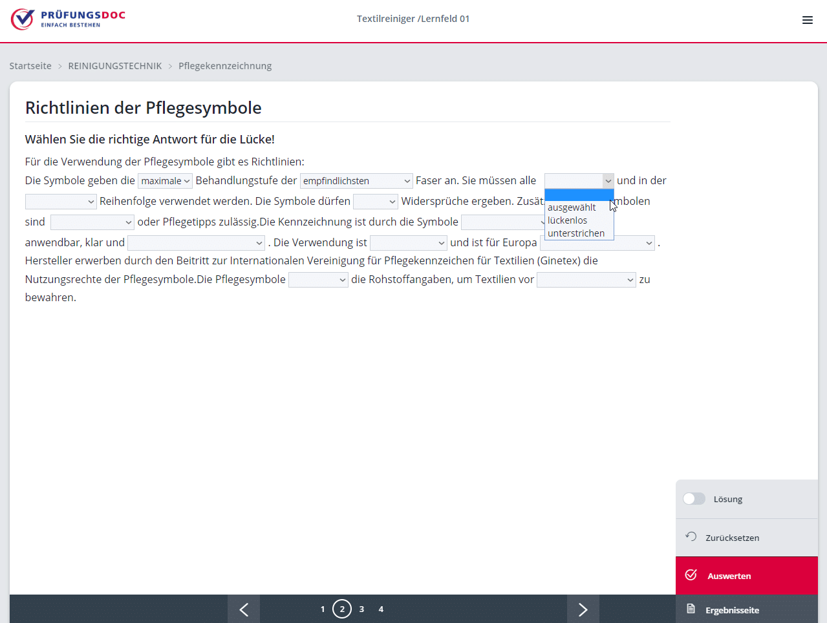Pick 'unterstrichen' in the dropdown list

point(576,233)
